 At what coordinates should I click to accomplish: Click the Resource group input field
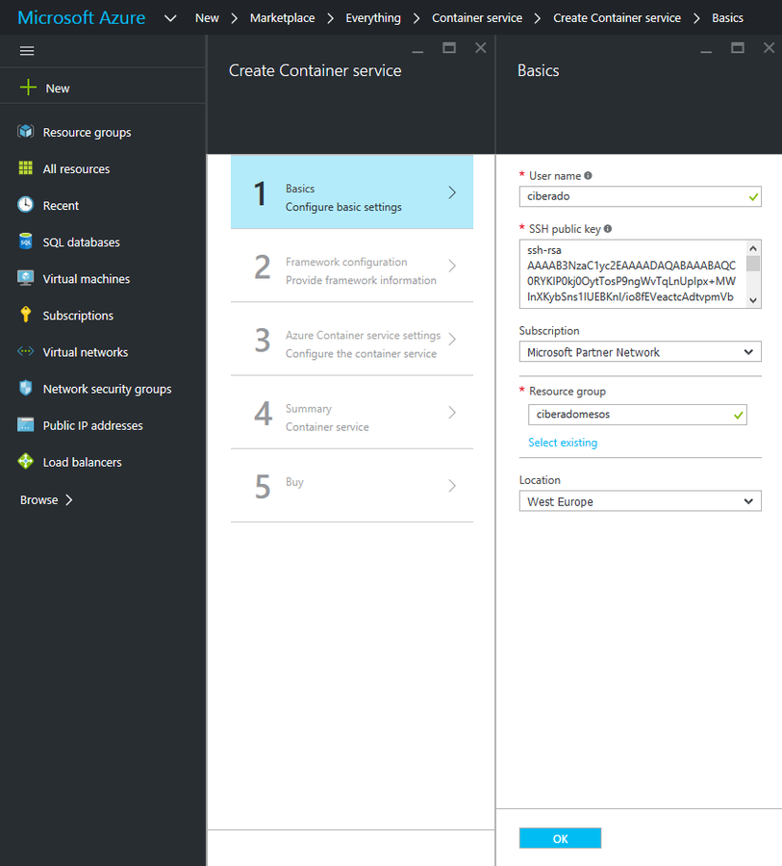(x=638, y=414)
